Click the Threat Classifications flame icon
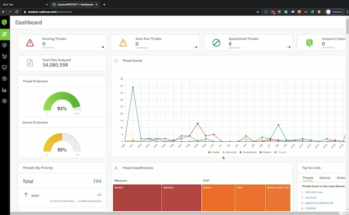Screen dimensions: 349x215 coord(116,168)
